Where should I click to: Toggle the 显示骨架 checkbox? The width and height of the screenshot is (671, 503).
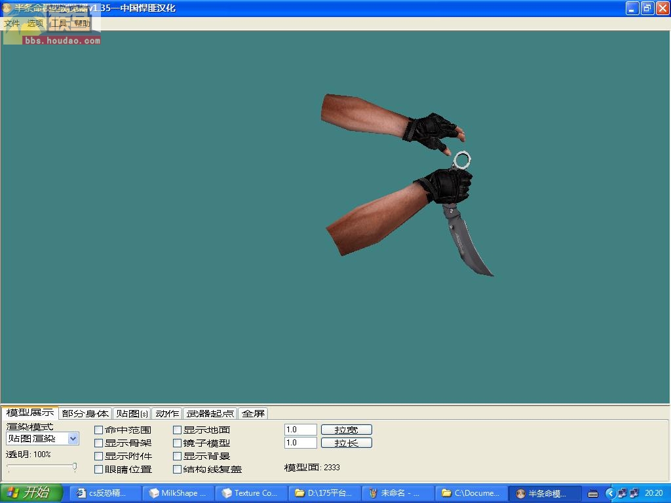pyautogui.click(x=98, y=443)
